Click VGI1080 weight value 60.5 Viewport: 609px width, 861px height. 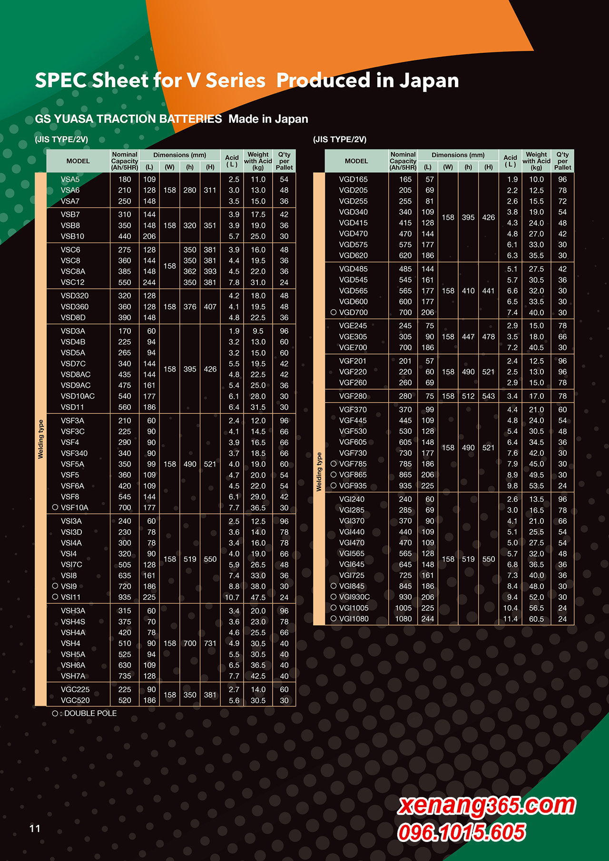point(536,619)
